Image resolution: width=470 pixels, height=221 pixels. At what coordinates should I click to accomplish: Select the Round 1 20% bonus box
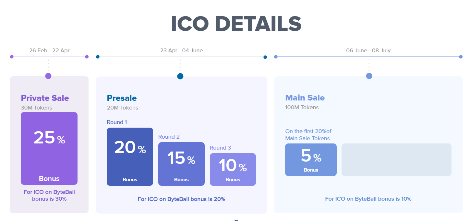click(x=130, y=157)
